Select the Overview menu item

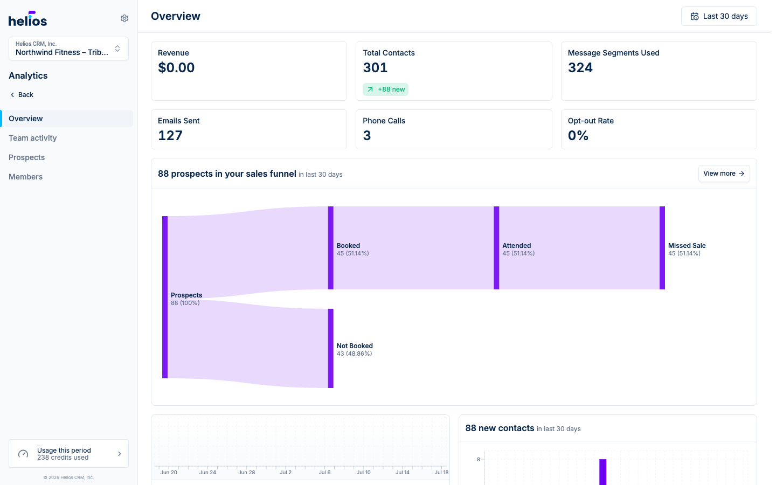click(67, 119)
